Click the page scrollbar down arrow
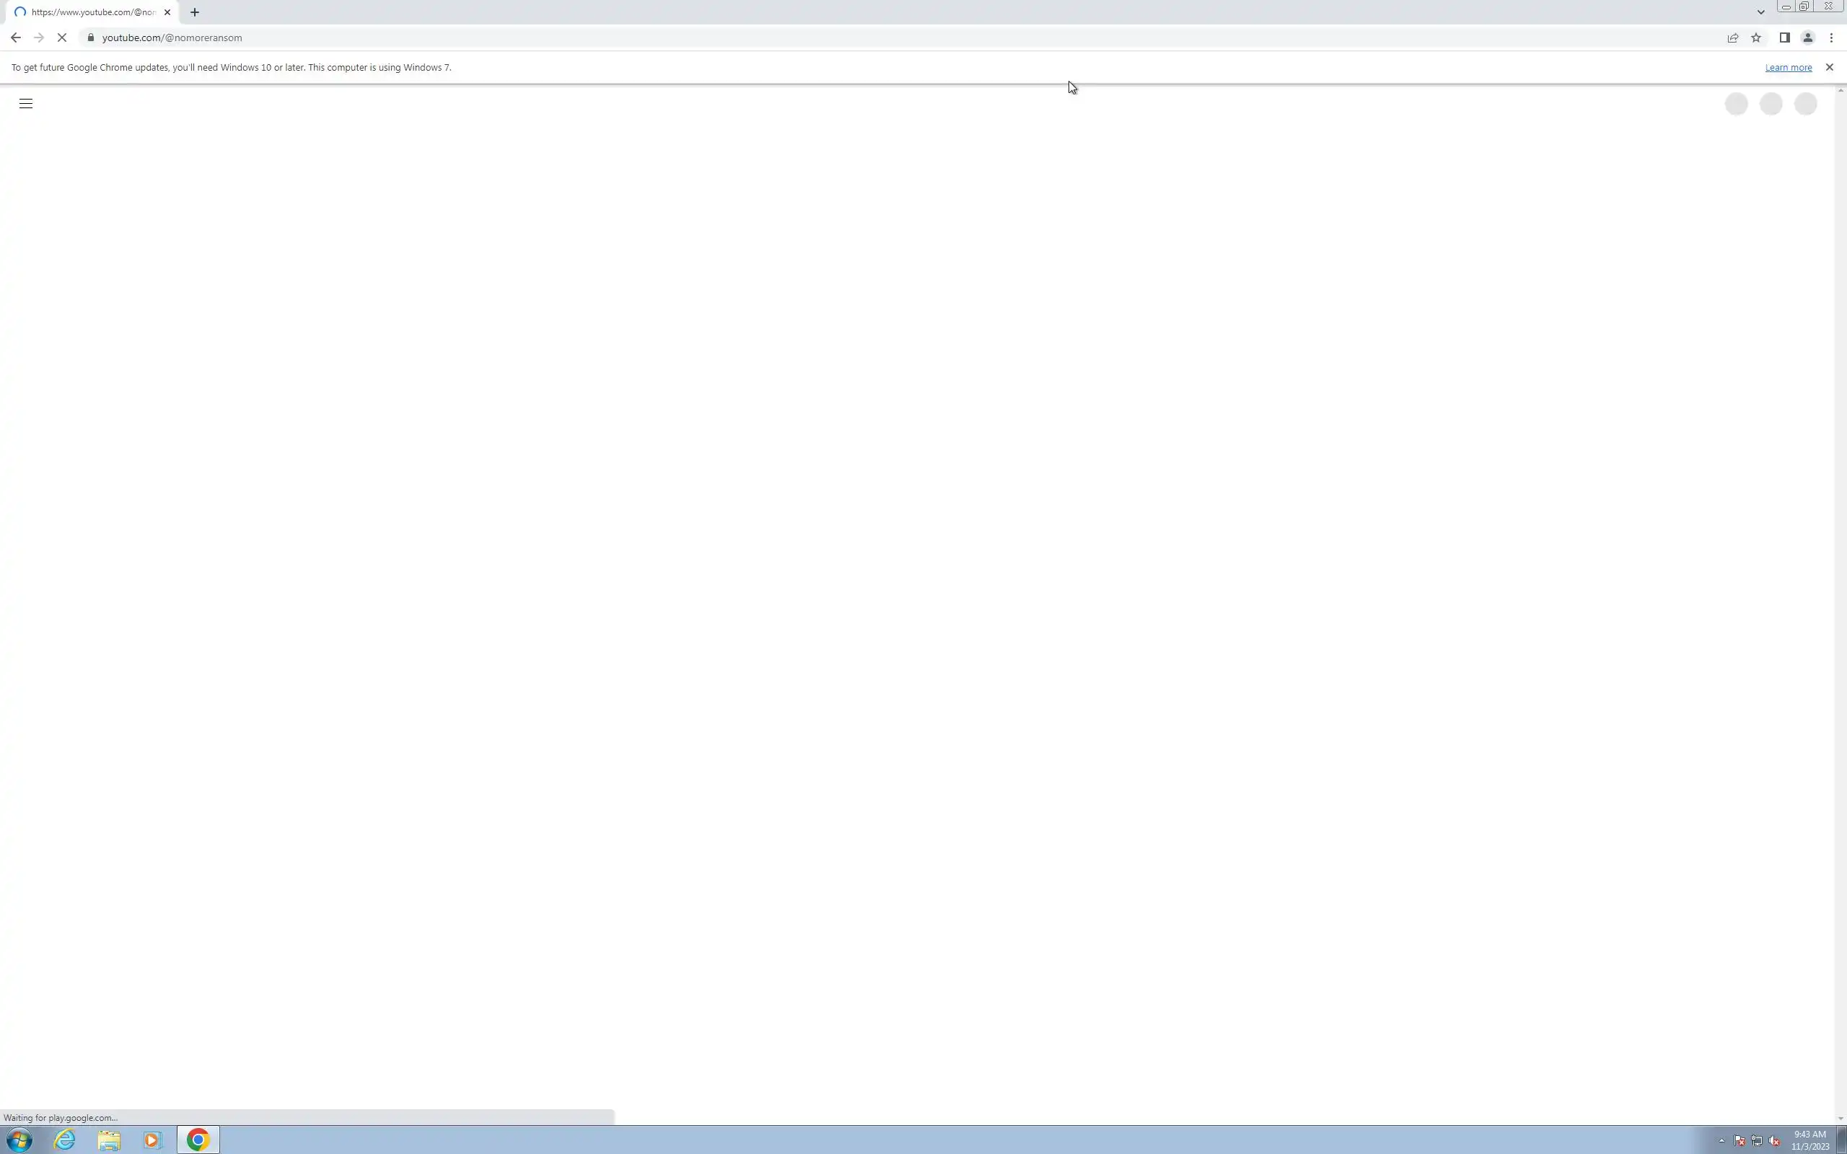The image size is (1847, 1154). 1840,1118
